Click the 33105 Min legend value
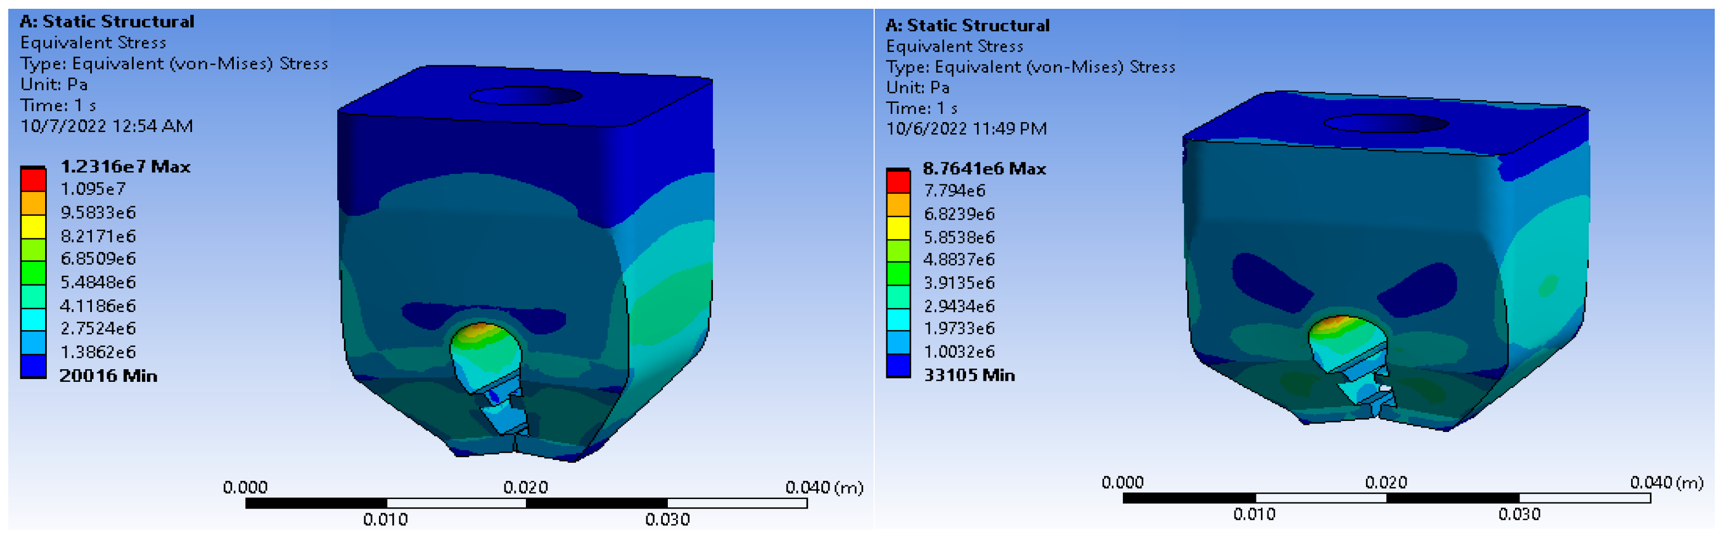The image size is (1723, 537). pos(969,375)
